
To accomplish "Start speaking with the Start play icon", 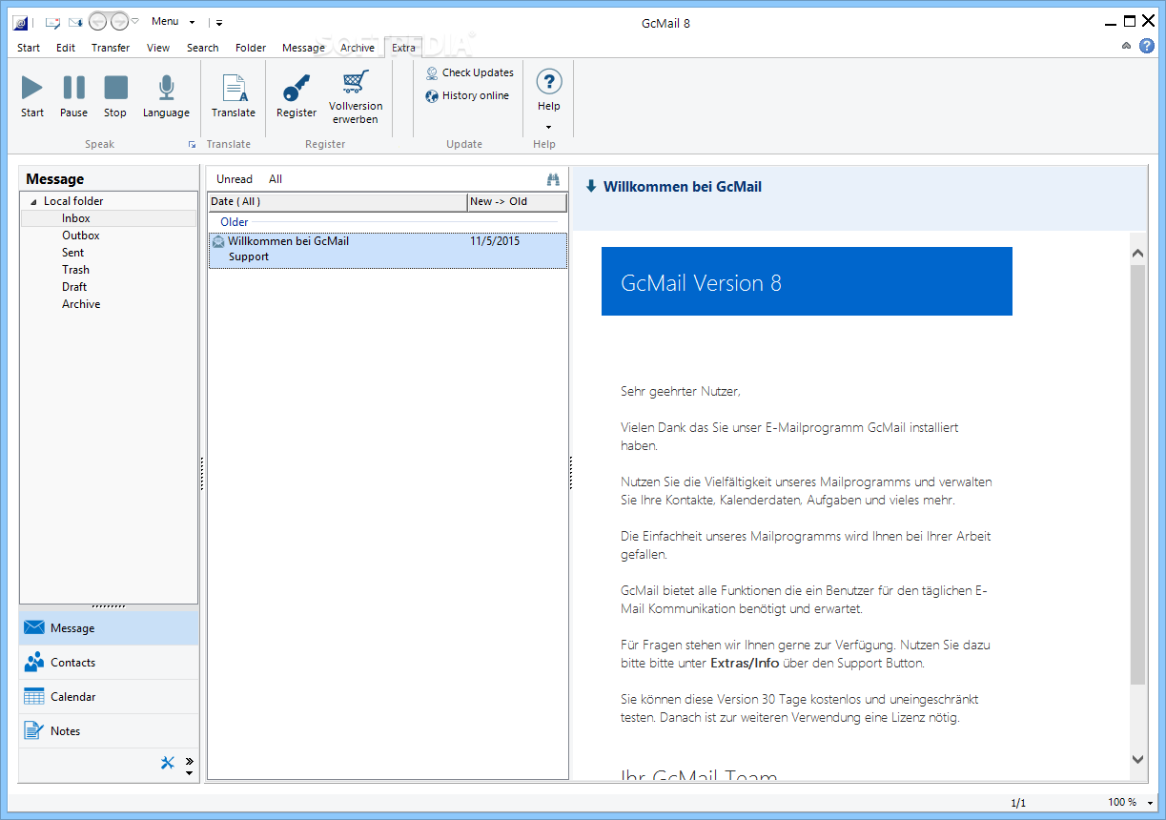I will click(32, 88).
